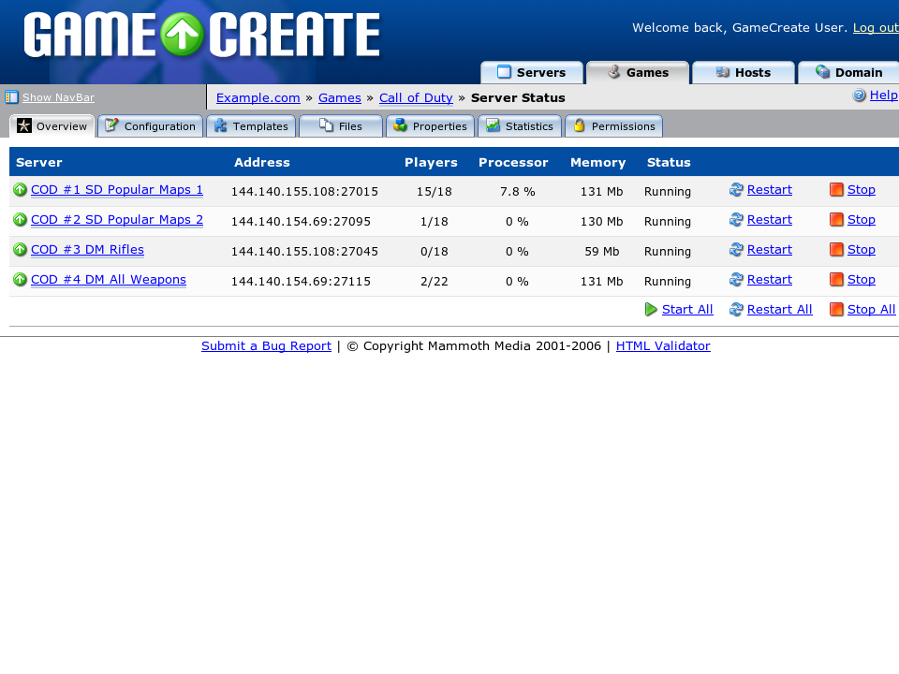Switch to the Domain top tab
The height and width of the screenshot is (674, 899).
[849, 72]
